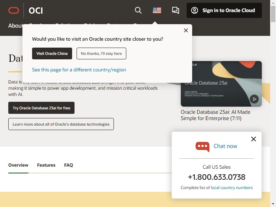
Task: Choose No thanks, I'll stay here
Action: (101, 53)
